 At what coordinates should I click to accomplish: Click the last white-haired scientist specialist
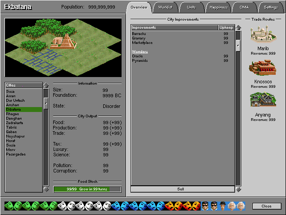tap(241, 206)
